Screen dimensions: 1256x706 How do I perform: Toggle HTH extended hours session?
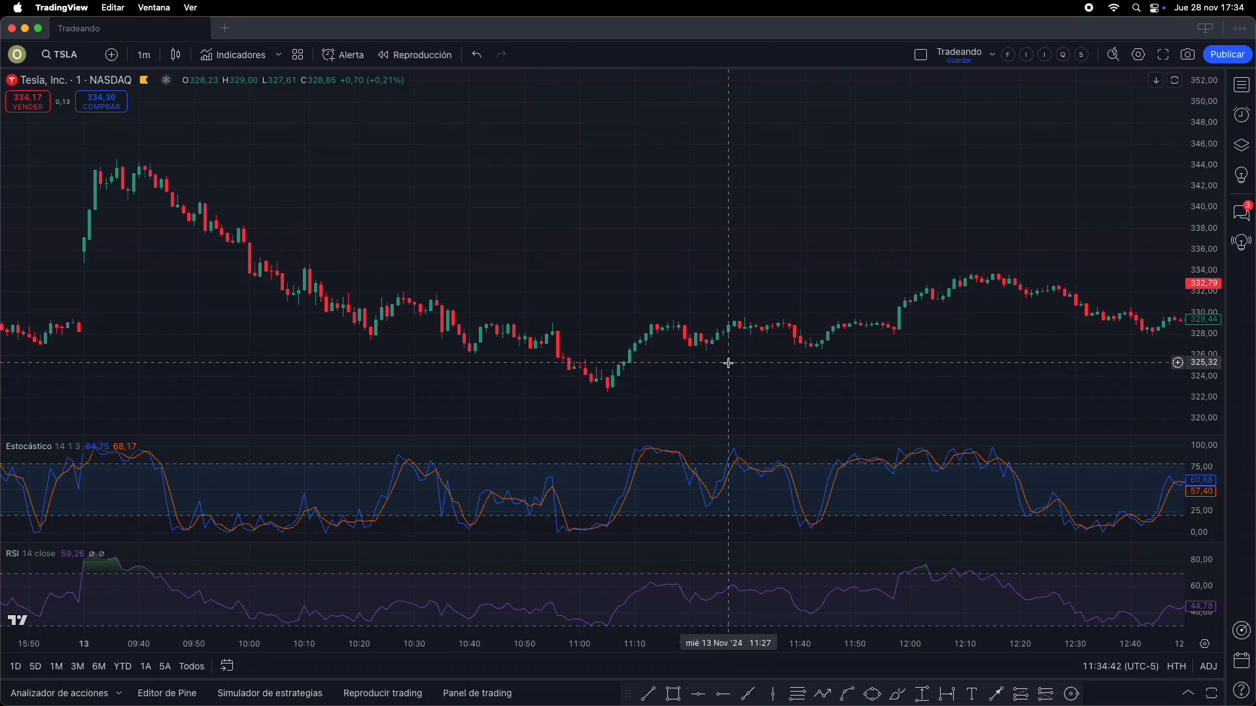[x=1176, y=666]
